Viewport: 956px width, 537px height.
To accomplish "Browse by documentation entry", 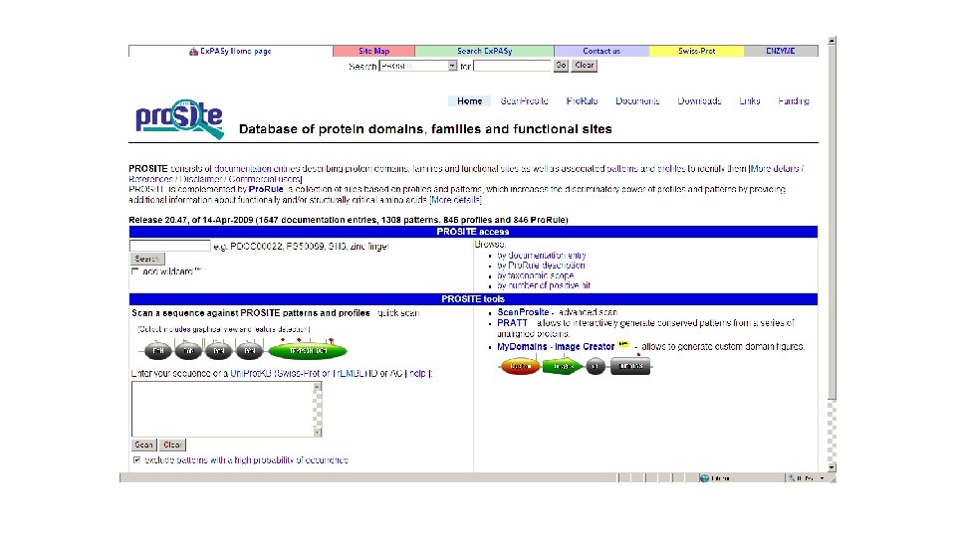I will pos(542,256).
